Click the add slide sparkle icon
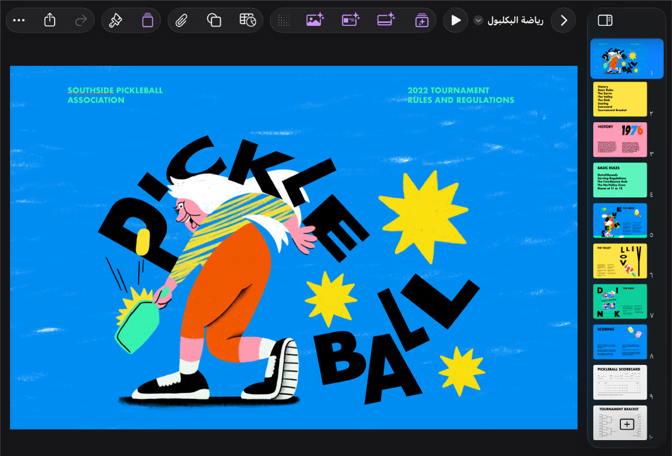 pos(422,20)
